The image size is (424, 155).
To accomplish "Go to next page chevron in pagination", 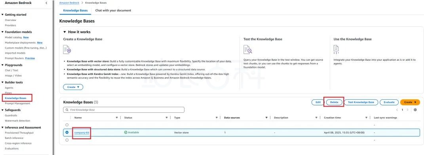I will pyautogui.click(x=407, y=110).
